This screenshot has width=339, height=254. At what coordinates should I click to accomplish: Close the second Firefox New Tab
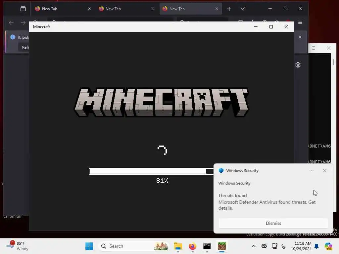pos(153,9)
